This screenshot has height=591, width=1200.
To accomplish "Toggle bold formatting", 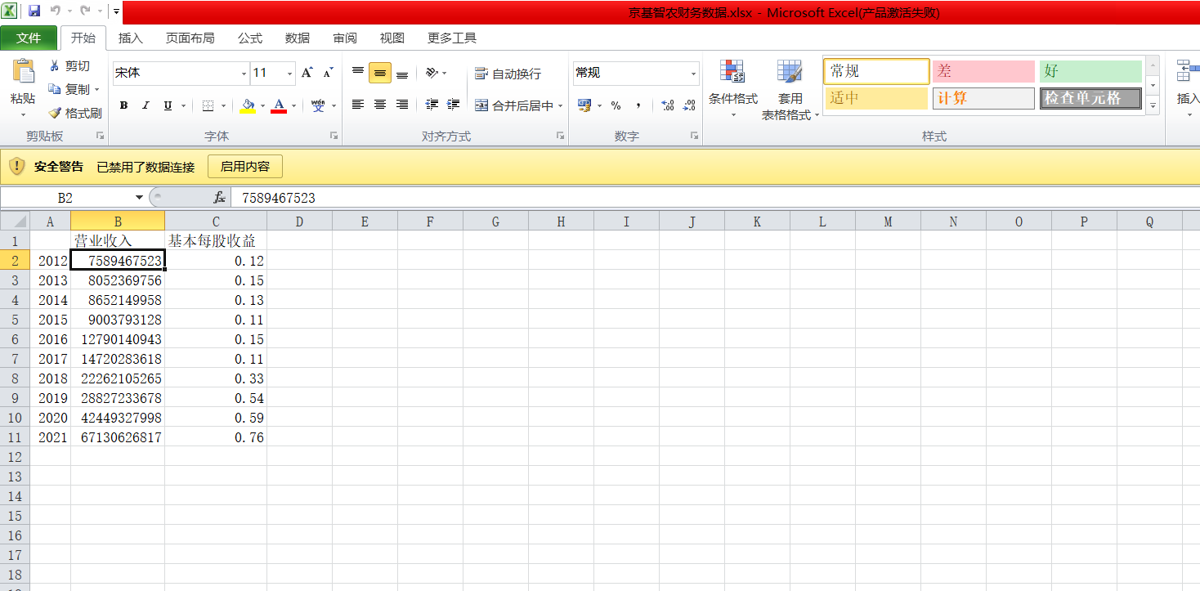I will click(123, 105).
